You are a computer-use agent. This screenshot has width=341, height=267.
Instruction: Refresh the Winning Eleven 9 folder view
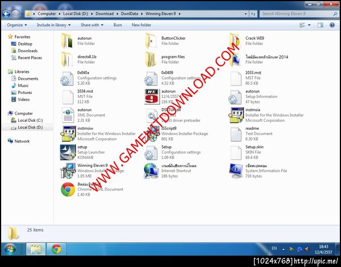253,14
